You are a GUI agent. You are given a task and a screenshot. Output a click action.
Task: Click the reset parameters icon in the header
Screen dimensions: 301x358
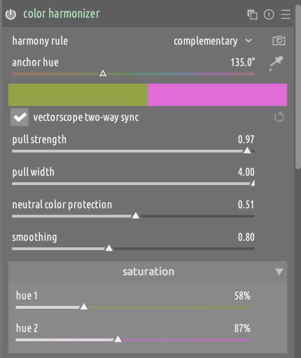click(x=269, y=14)
